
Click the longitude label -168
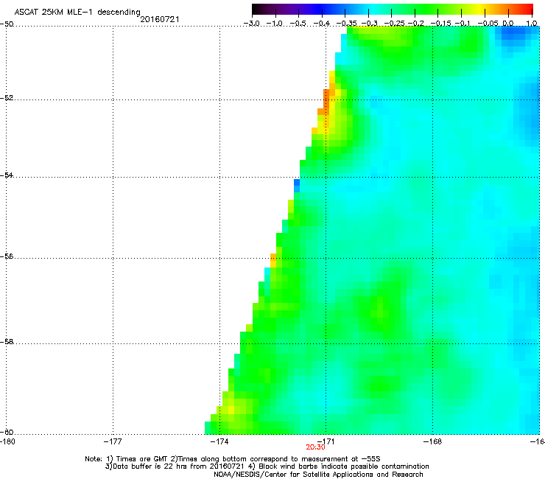point(432,441)
